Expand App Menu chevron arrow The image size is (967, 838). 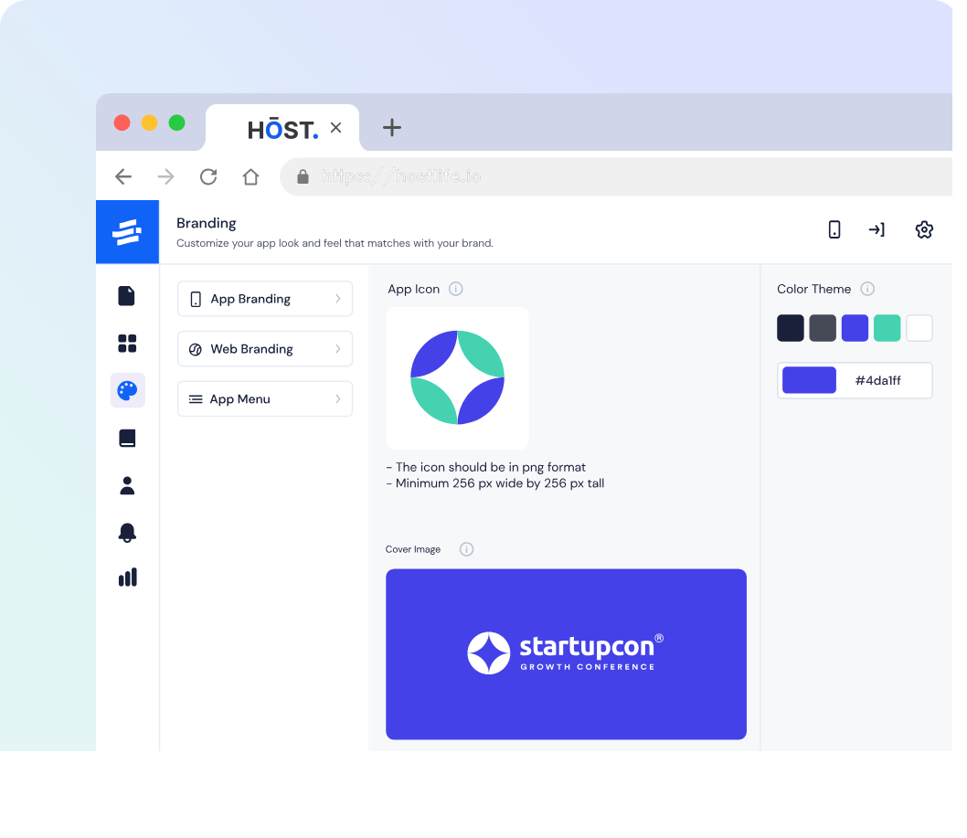[338, 399]
